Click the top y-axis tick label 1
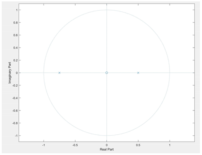The image size is (202, 155). click(17, 10)
